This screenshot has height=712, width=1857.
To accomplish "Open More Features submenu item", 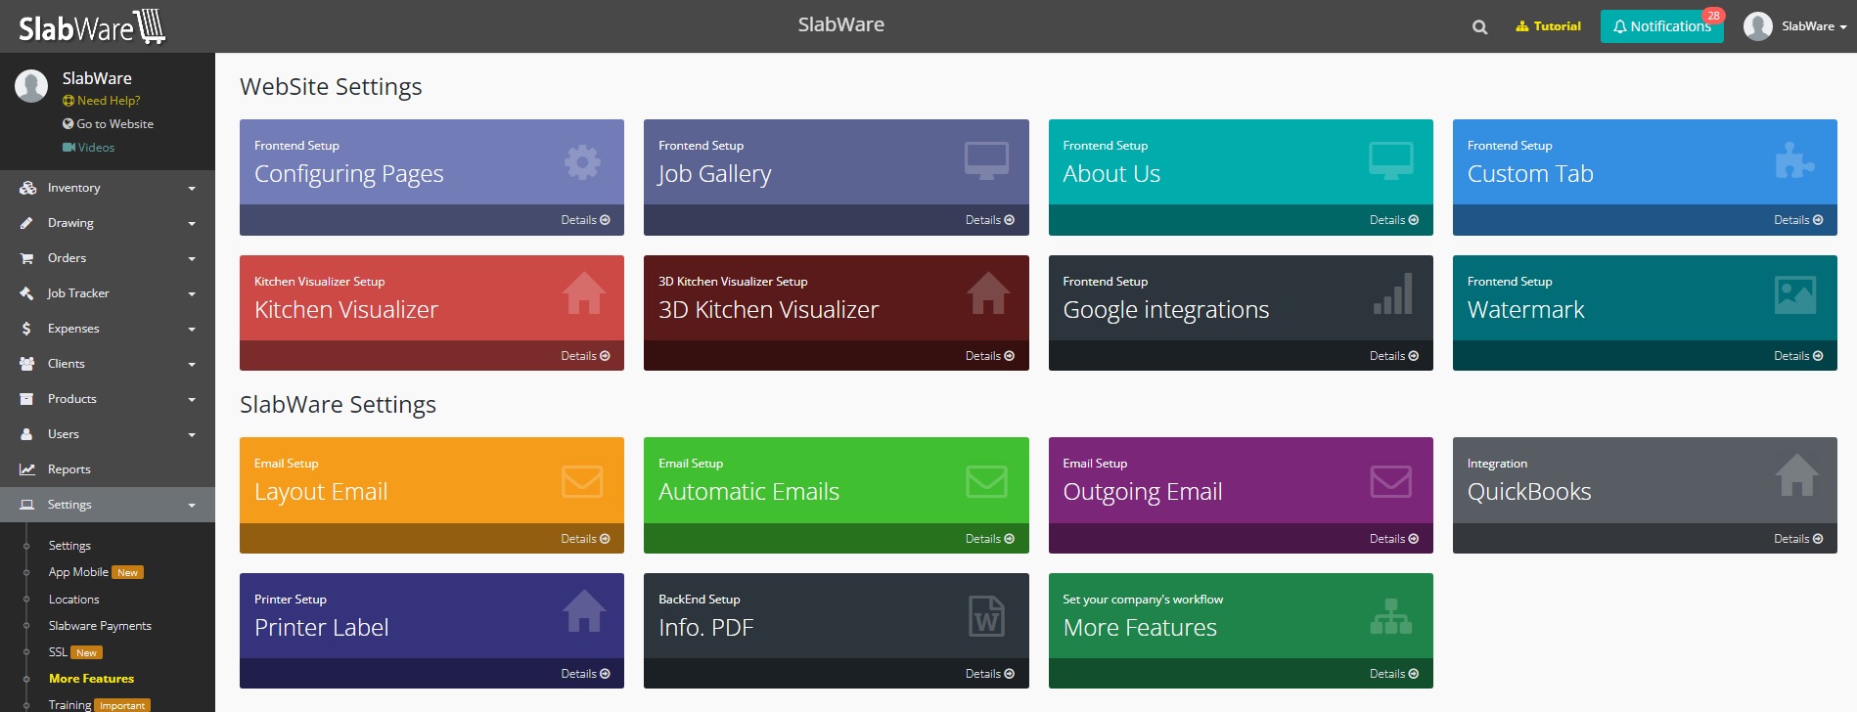I will point(91,679).
